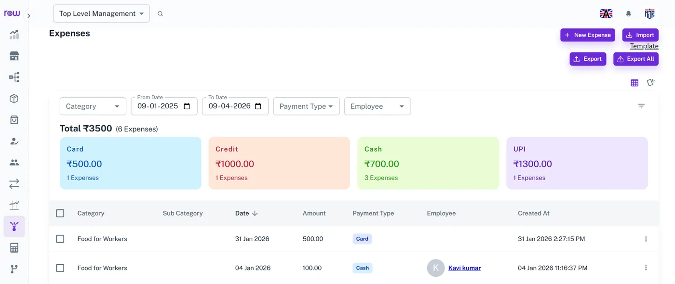Set the To Date field

[x=235, y=106]
